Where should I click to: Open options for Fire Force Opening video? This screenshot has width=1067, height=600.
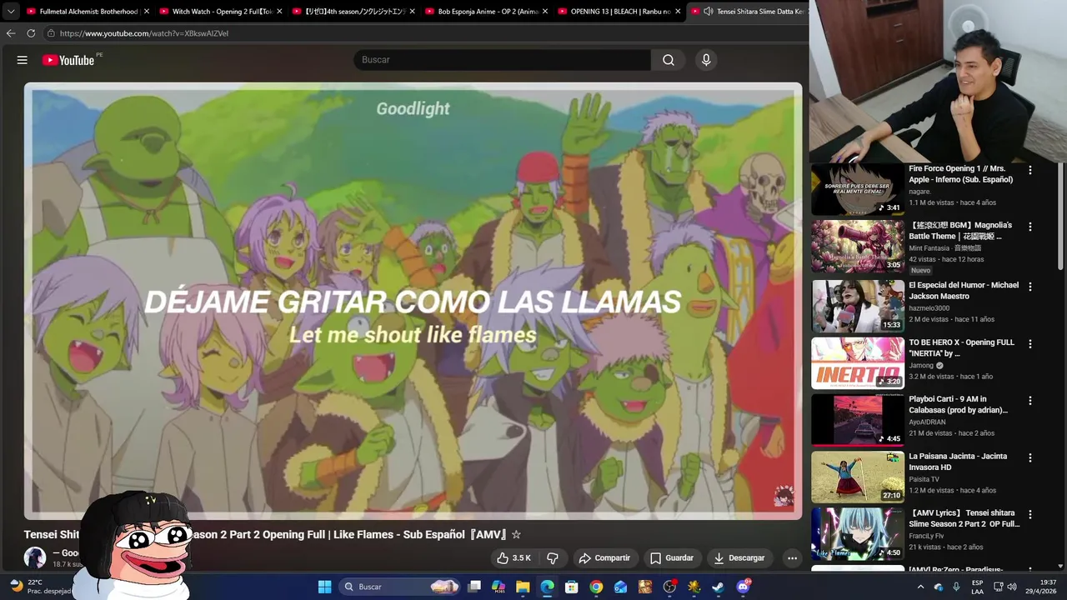pos(1030,170)
